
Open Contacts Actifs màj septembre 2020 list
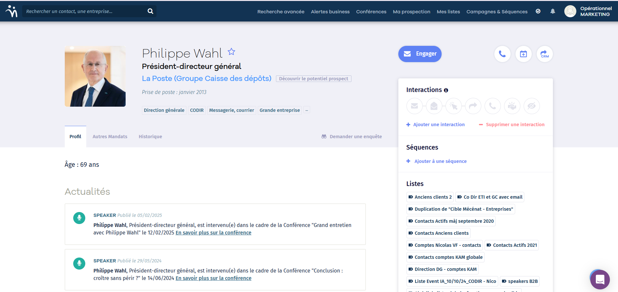tap(451, 221)
